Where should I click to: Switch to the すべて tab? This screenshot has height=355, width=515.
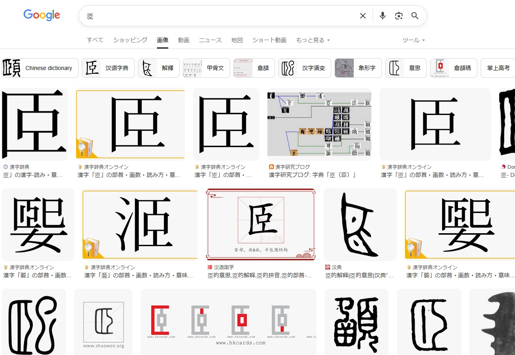(x=95, y=40)
